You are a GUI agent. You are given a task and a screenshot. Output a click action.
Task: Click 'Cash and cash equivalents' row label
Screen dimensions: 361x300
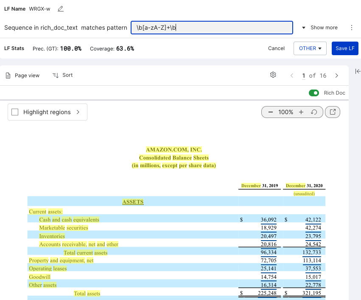pos(69,220)
